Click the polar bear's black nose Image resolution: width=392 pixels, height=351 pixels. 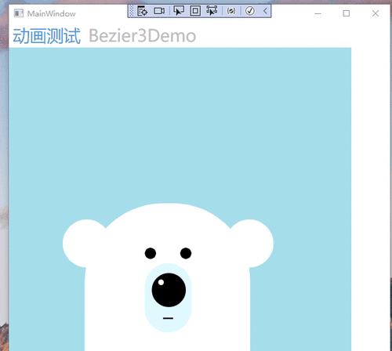click(169, 290)
